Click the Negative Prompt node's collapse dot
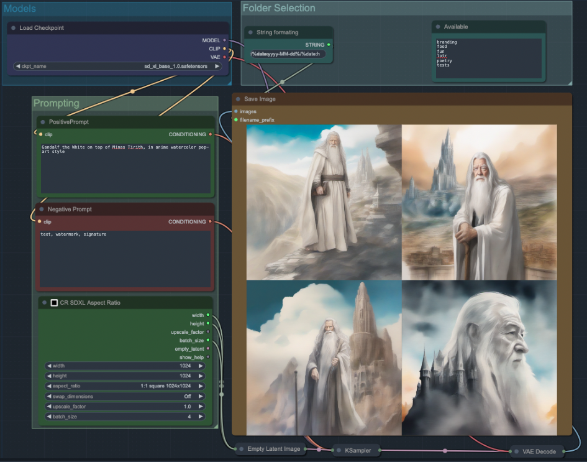The height and width of the screenshot is (462, 587). (x=41, y=210)
